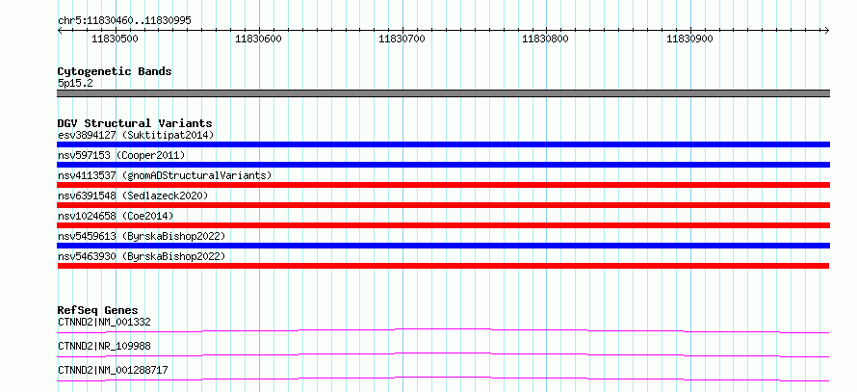Open variant nsv6391548 (Sedlazeck2020) label

tap(133, 196)
